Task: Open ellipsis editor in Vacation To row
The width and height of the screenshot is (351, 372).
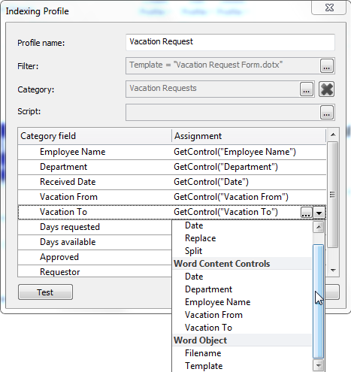Action: (307, 213)
